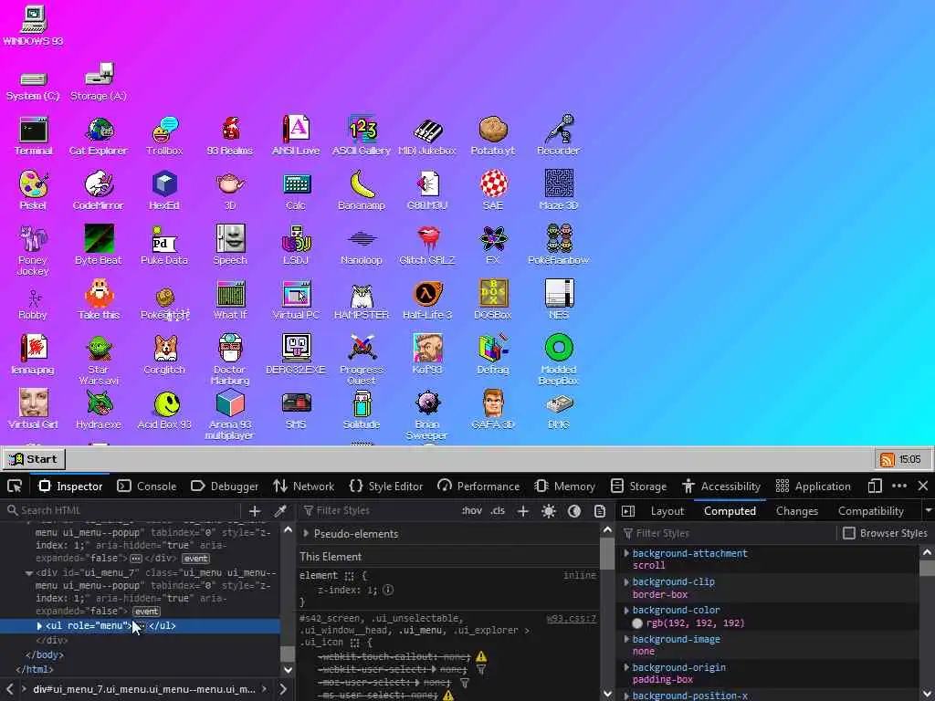935x701 pixels.
Task: Open the w93.css:7 source link
Action: click(571, 618)
